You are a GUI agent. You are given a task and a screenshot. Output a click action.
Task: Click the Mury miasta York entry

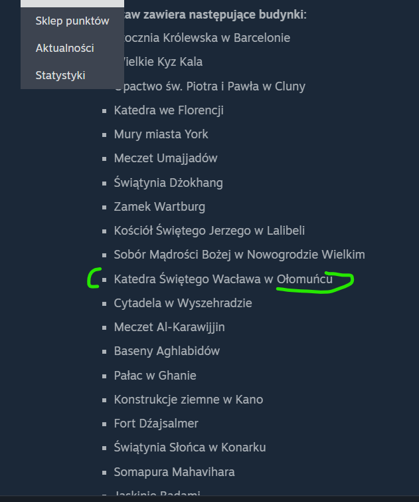(x=161, y=134)
